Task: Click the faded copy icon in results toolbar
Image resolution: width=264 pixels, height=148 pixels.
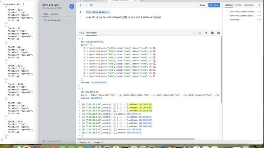Action: coord(193,33)
